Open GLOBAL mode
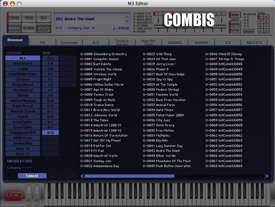The image size is (275, 207). tap(29, 28)
